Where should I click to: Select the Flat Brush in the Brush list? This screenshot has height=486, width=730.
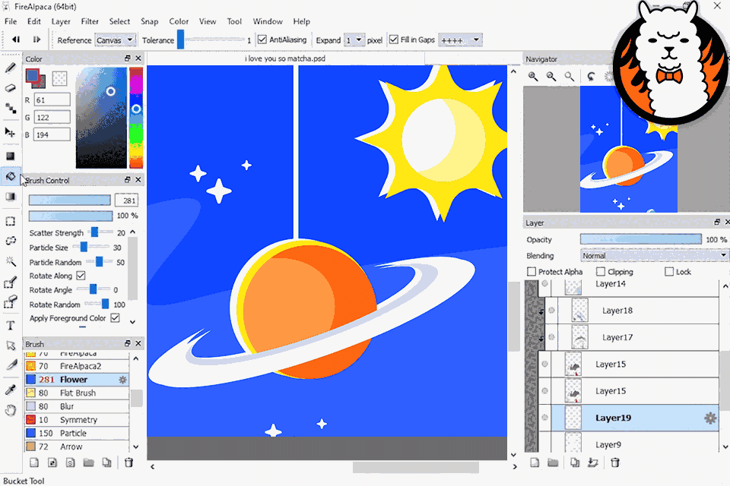point(76,393)
